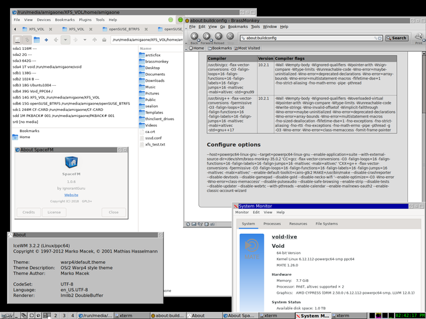Open the brassmonkey folder in SpaceFM
Image resolution: width=426 pixels, height=319 pixels.
156,62
